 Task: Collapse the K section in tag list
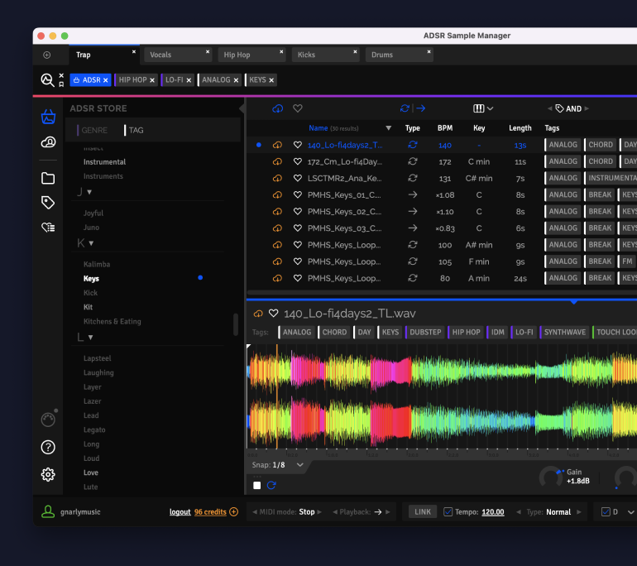91,243
